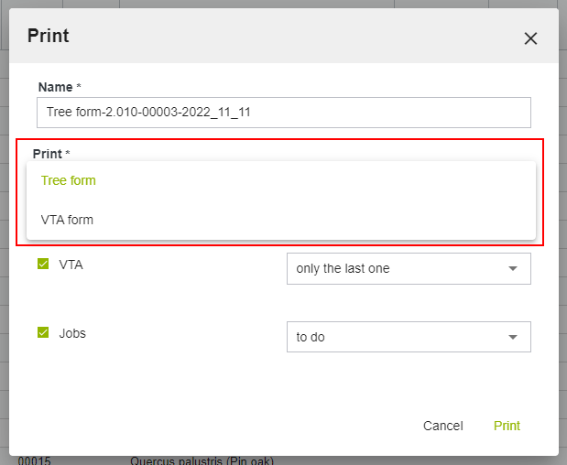The height and width of the screenshot is (465, 567).
Task: Click the arrow icon on the VTA dropdown
Action: (513, 269)
